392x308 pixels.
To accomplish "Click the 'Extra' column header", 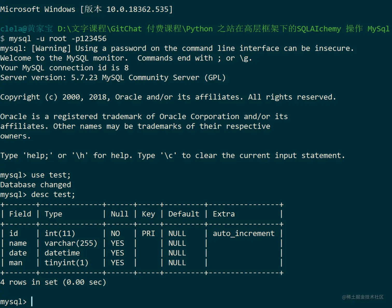I will [x=224, y=214].
